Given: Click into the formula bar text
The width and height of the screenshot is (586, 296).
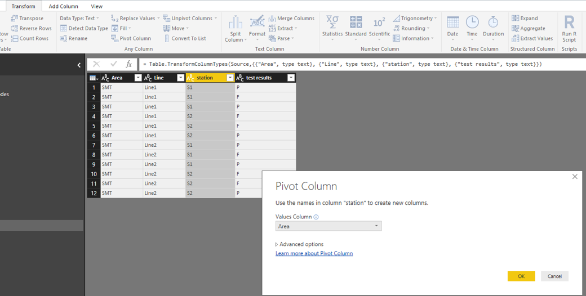Looking at the screenshot, I should (x=342, y=64).
